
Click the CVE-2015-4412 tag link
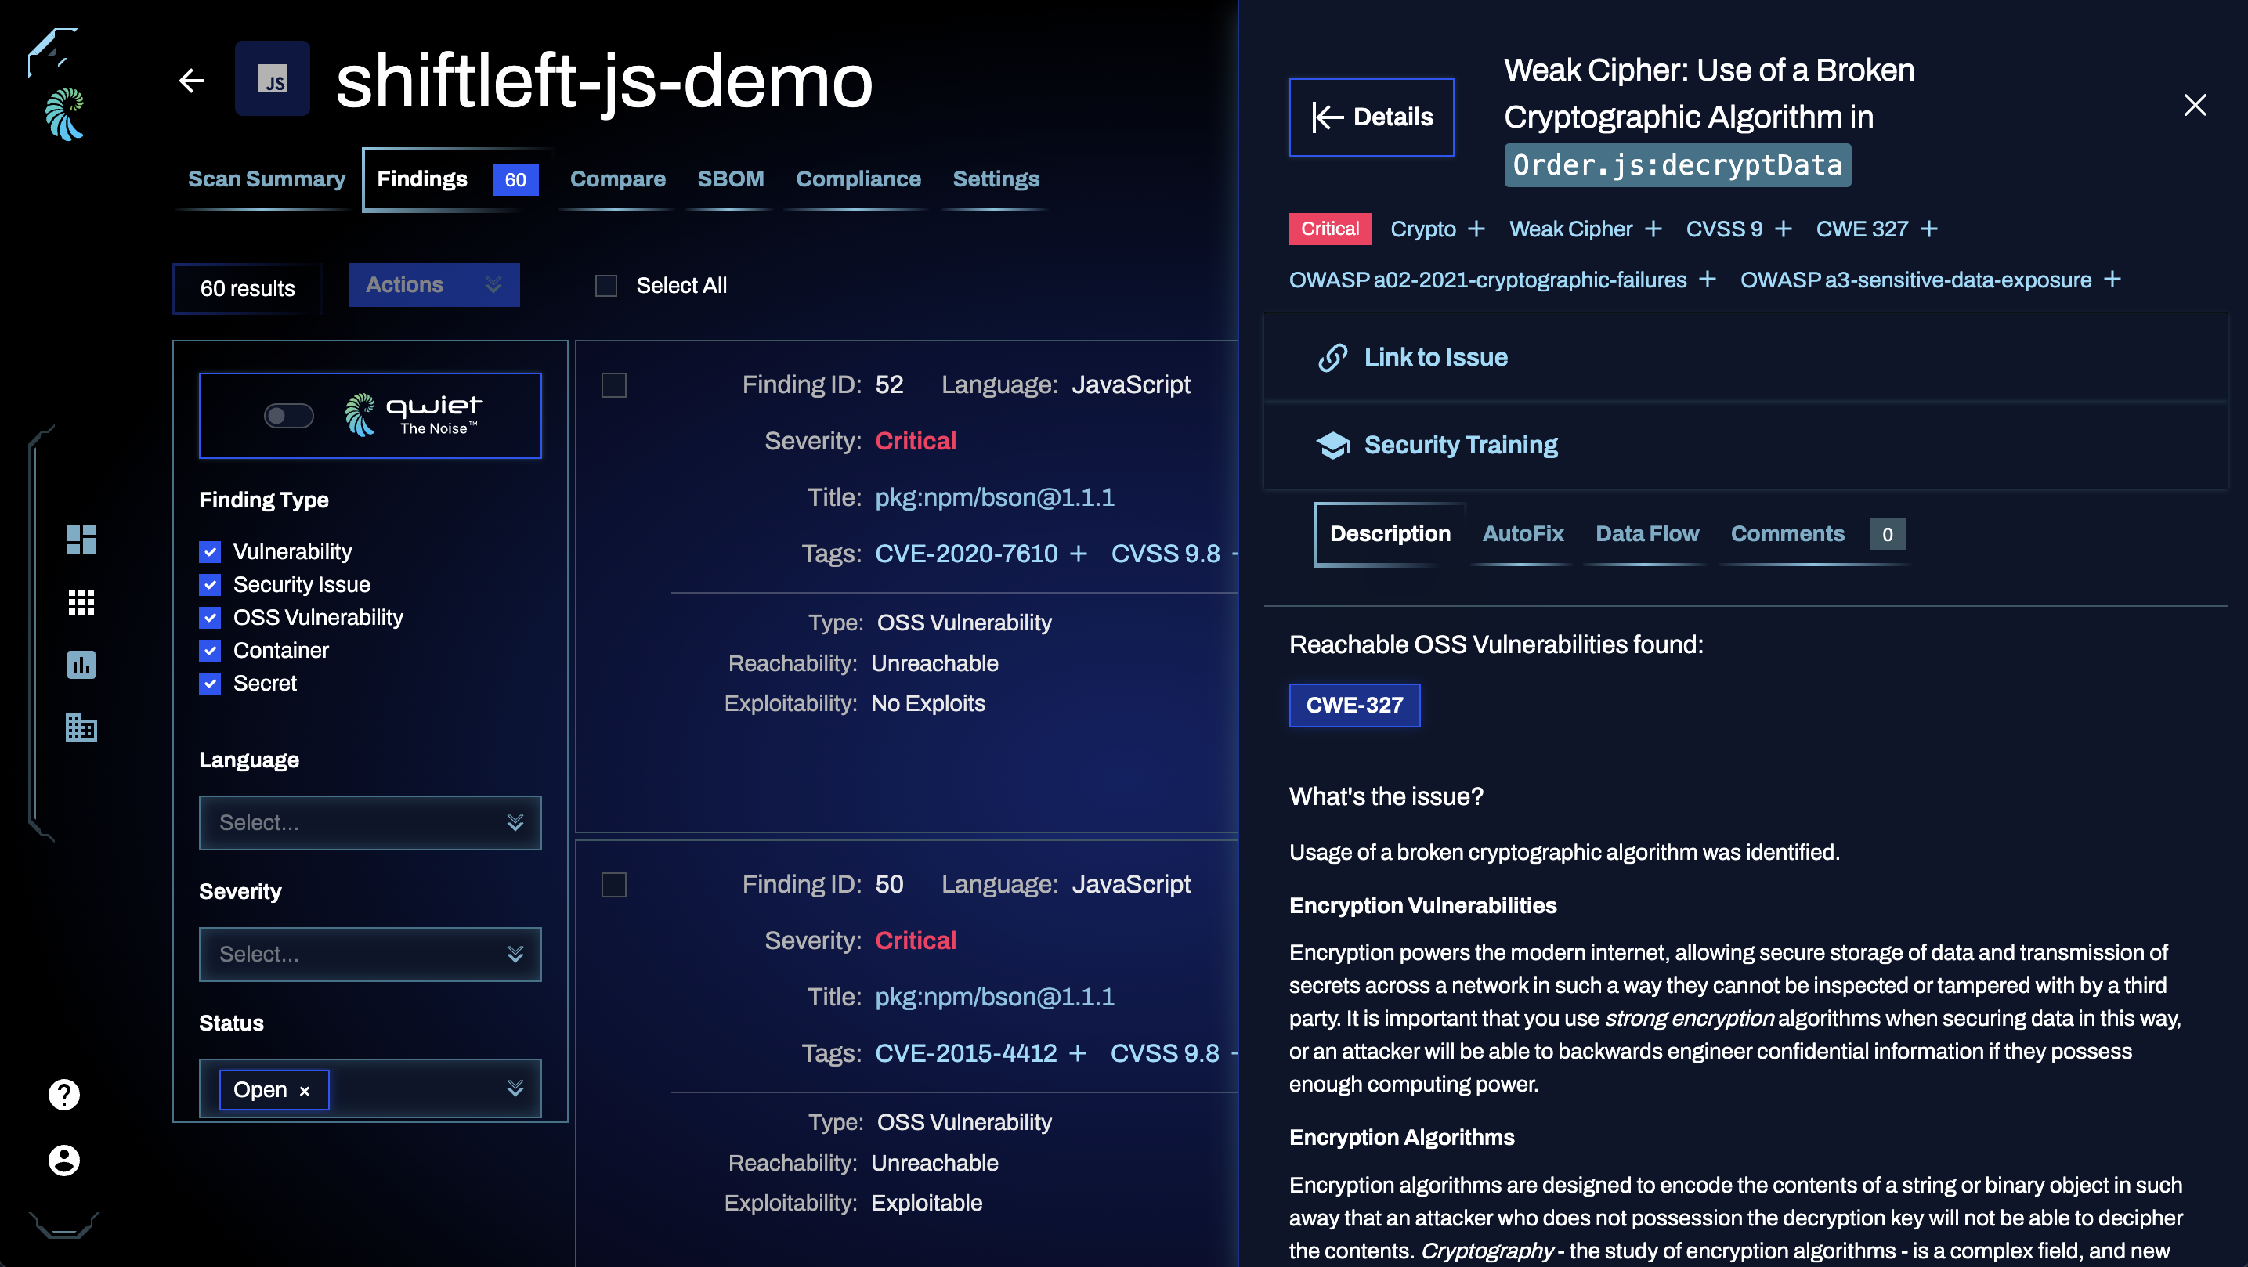[x=966, y=1053]
